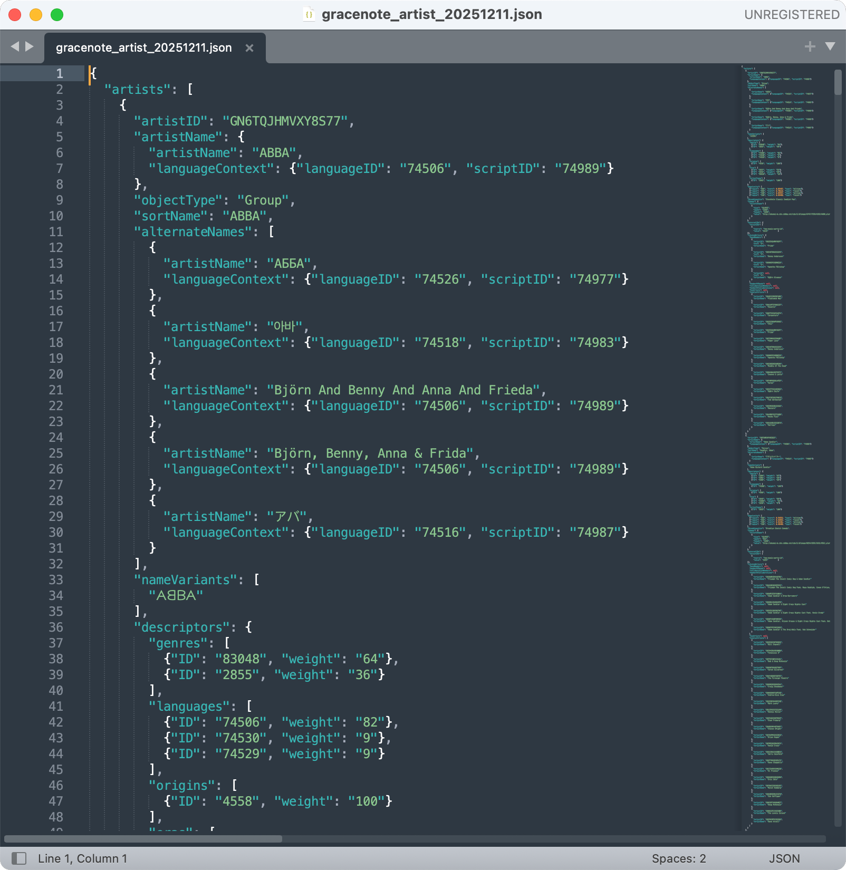This screenshot has width=846, height=870.
Task: Open the tab list dropdown triangle
Action: [x=830, y=46]
